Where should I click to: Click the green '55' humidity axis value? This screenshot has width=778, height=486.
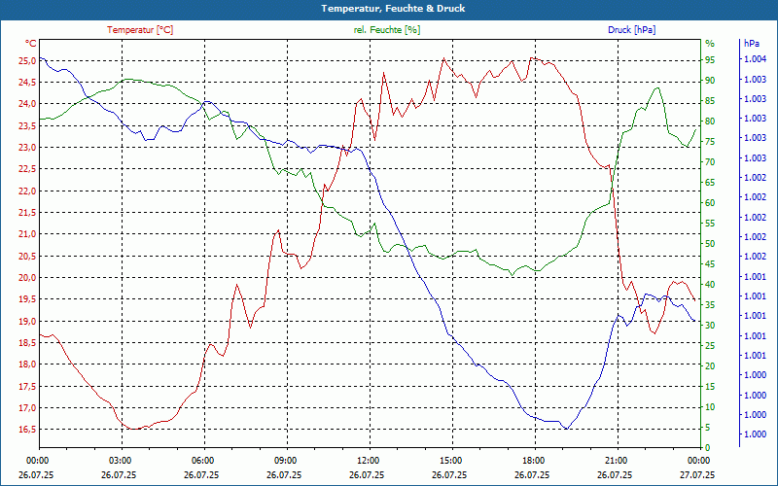pyautogui.click(x=710, y=224)
